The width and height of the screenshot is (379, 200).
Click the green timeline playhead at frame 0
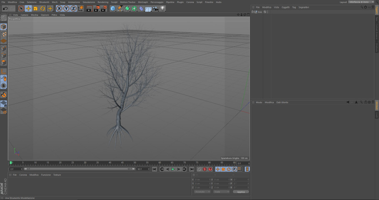11,163
